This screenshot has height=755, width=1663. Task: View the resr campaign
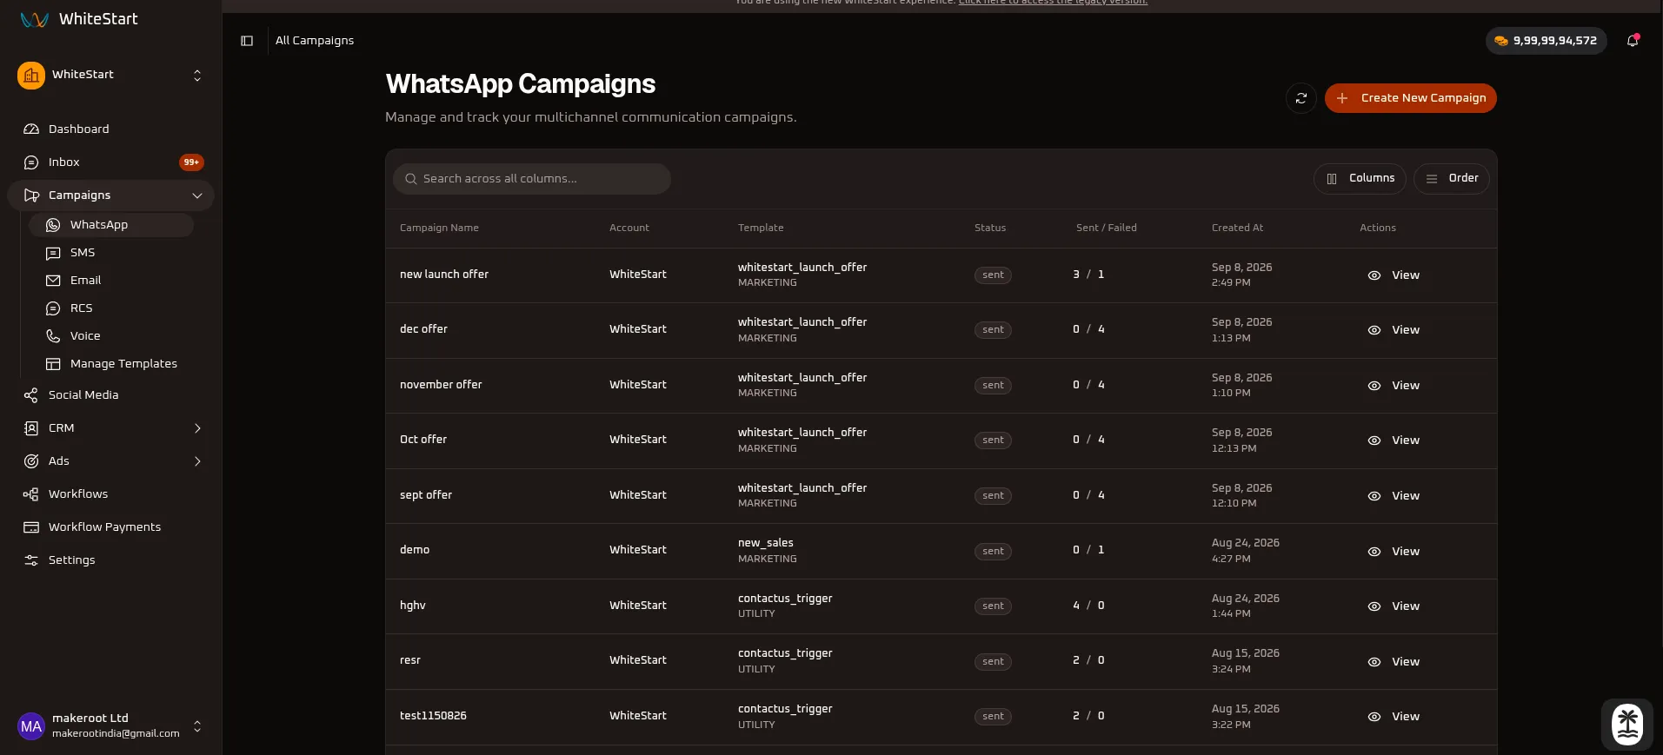point(1394,662)
